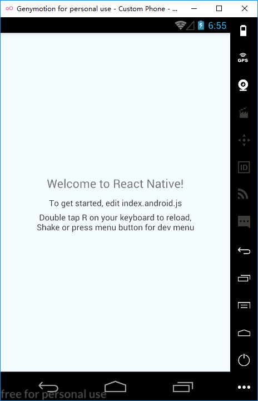Click the Genymotion logo in title bar
The image size is (258, 401).
(9, 8)
